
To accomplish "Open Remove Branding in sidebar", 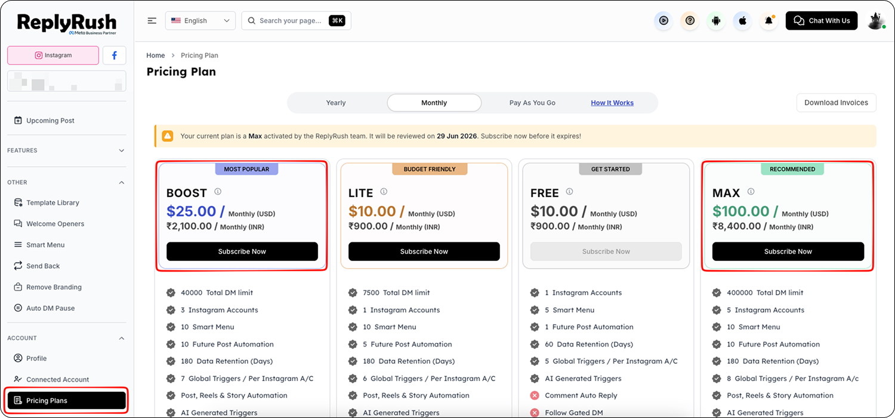I will (48, 287).
